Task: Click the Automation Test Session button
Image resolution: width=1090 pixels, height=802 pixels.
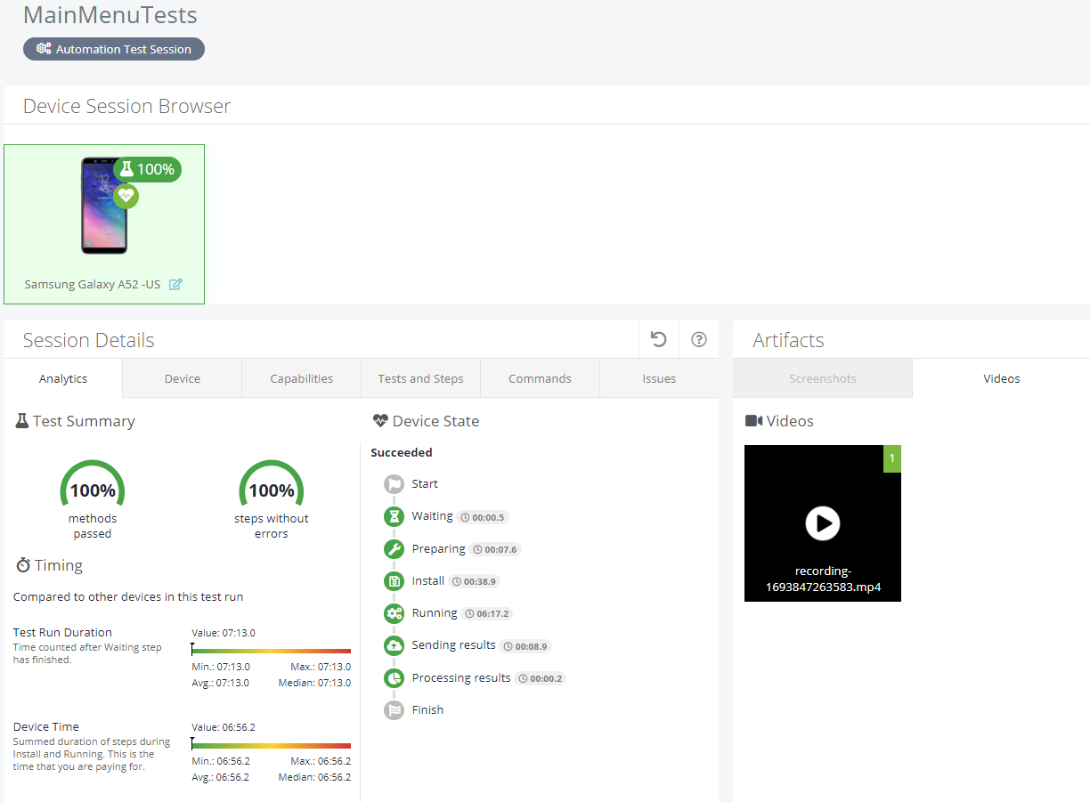Action: click(x=114, y=49)
